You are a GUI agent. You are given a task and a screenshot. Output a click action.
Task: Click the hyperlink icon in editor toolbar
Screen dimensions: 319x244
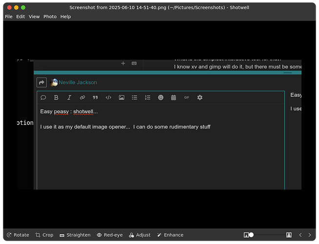coord(83,98)
